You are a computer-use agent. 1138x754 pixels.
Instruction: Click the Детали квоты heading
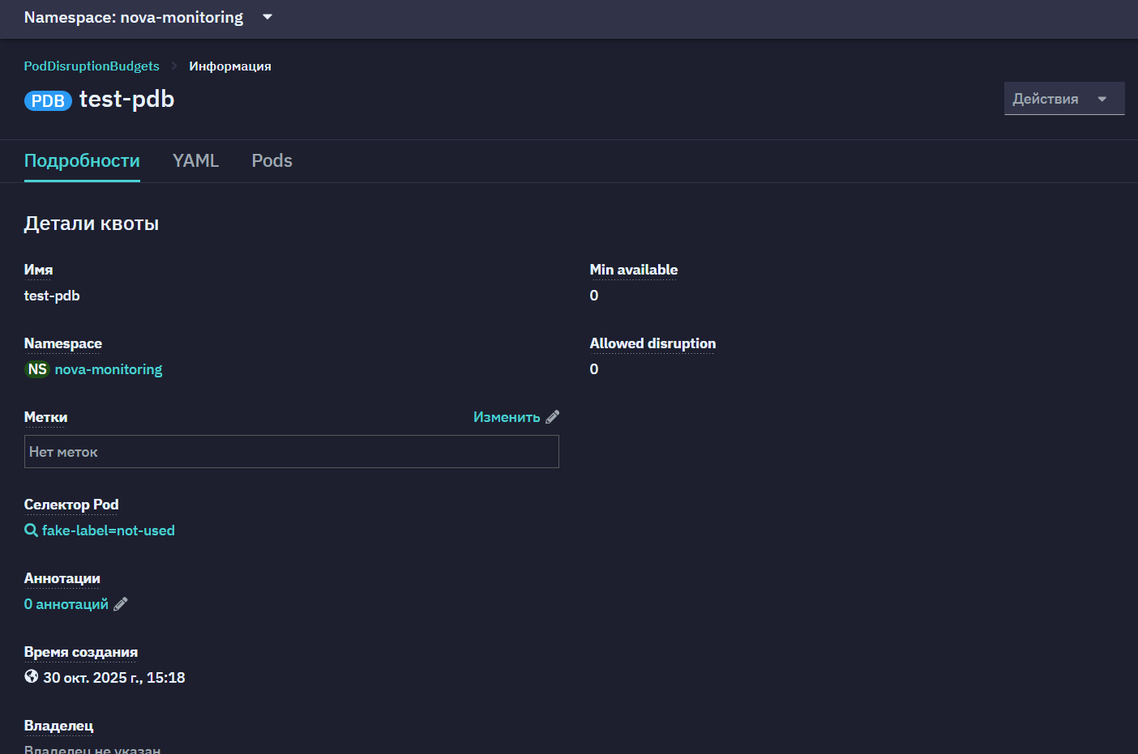tap(92, 224)
